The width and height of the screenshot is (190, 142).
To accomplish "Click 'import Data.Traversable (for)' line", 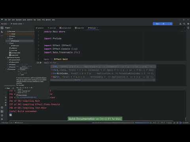I will click(x=62, y=52).
